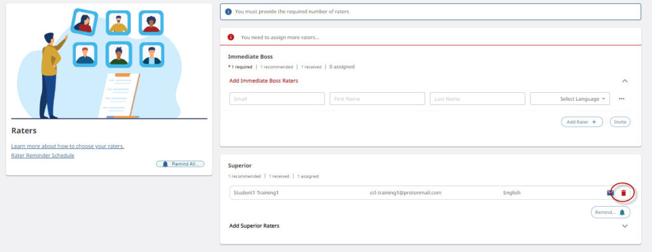Image resolution: width=652 pixels, height=252 pixels.
Task: Click the Invite button
Action: pyautogui.click(x=620, y=122)
